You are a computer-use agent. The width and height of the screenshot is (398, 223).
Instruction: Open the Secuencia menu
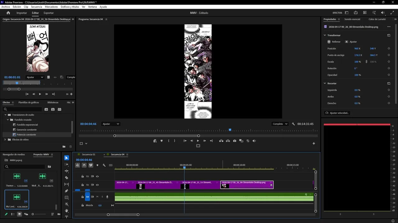[36, 7]
